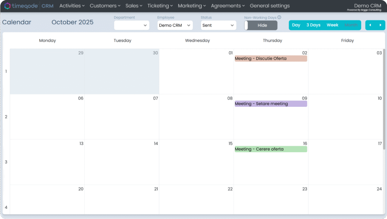Open the Marketing menu
The width and height of the screenshot is (387, 219).
(x=192, y=6)
